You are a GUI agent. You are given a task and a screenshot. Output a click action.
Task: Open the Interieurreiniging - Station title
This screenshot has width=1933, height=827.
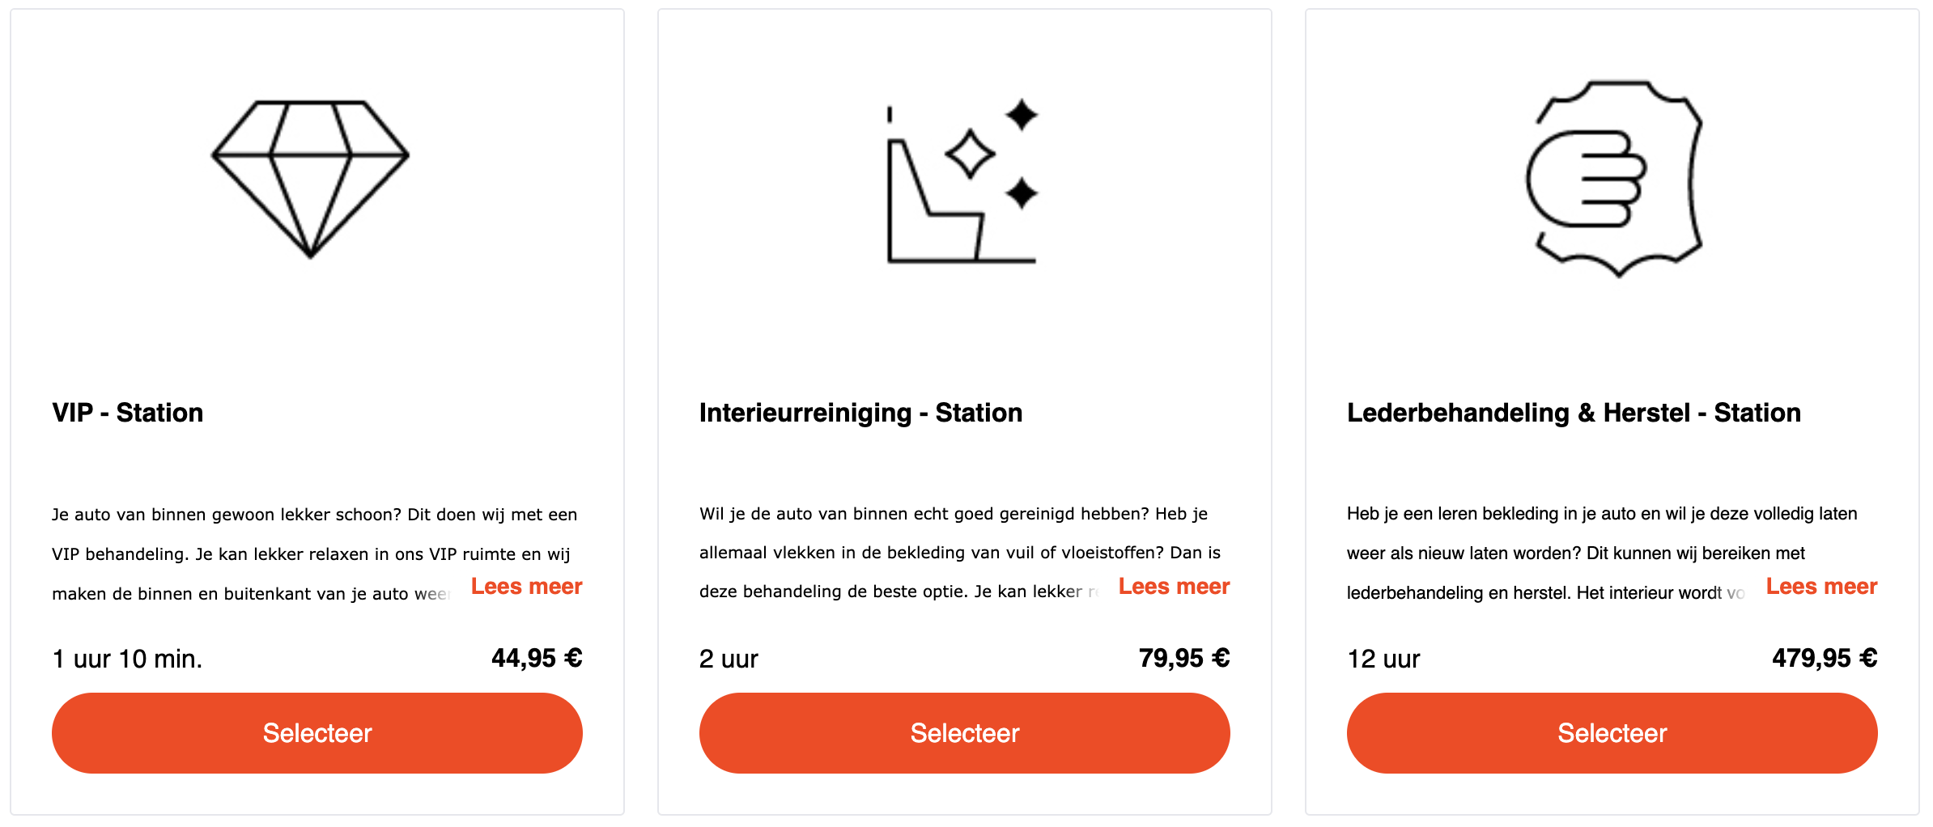click(861, 413)
